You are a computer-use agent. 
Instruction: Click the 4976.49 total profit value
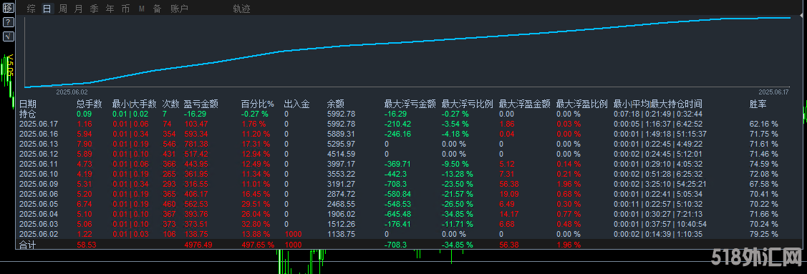(198, 245)
